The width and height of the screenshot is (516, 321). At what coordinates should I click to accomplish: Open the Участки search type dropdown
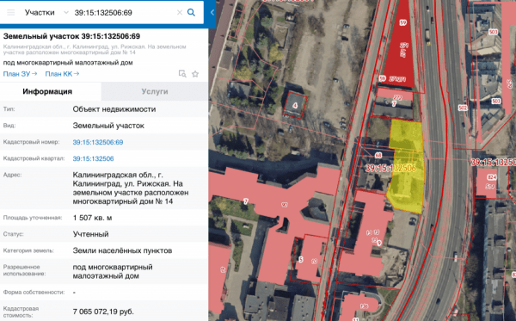[46, 13]
